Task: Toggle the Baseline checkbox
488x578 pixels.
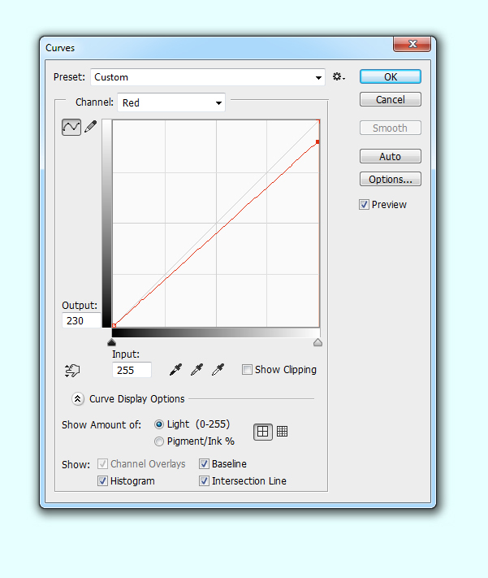Action: tap(204, 463)
